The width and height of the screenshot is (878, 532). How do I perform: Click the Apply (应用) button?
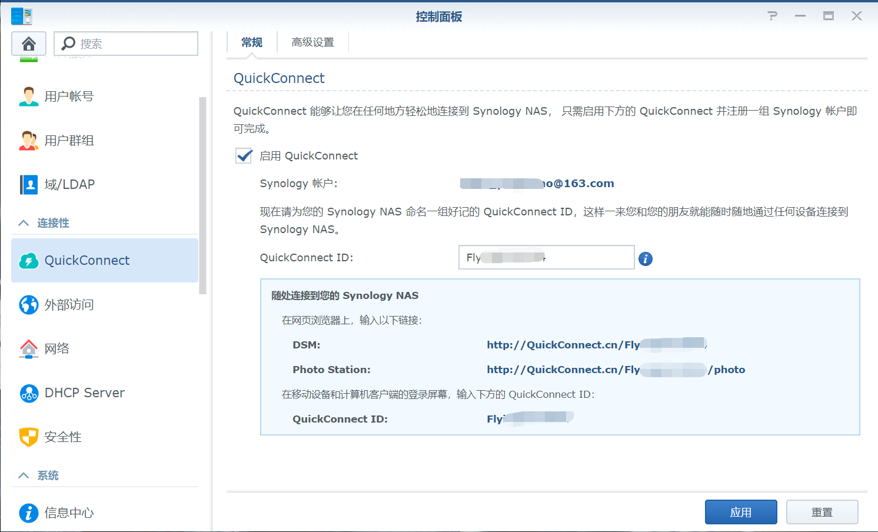741,512
